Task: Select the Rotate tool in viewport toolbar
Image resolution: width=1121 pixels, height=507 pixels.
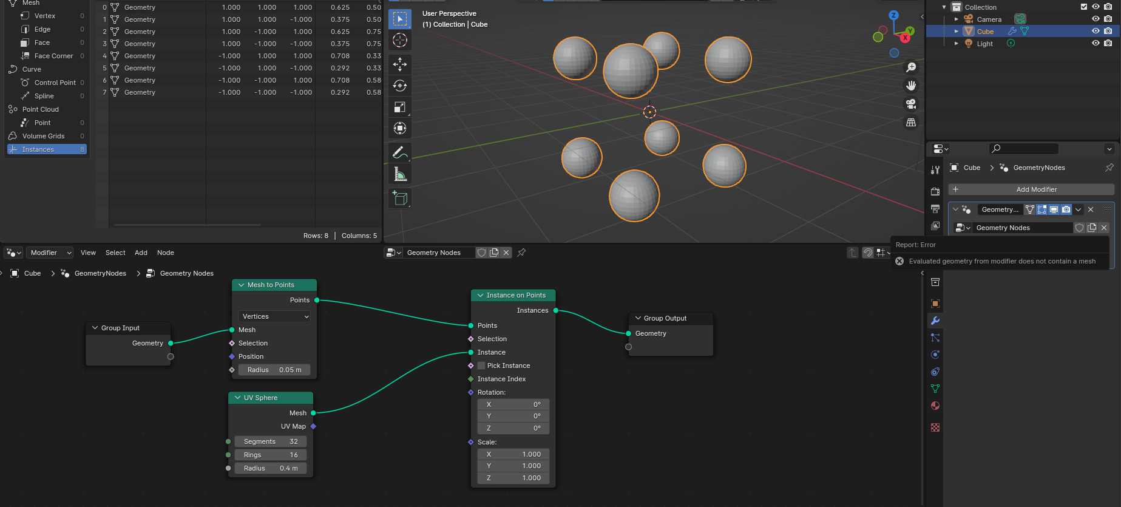Action: click(399, 86)
